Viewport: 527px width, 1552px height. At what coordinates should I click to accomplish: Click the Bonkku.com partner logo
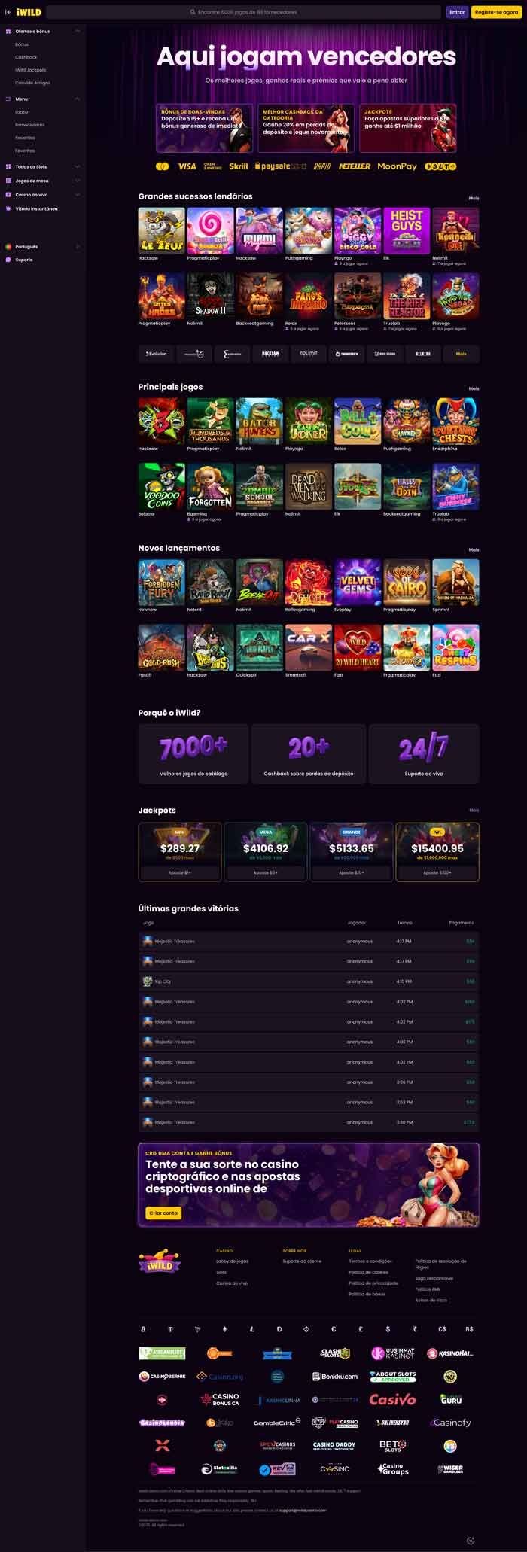click(335, 1376)
